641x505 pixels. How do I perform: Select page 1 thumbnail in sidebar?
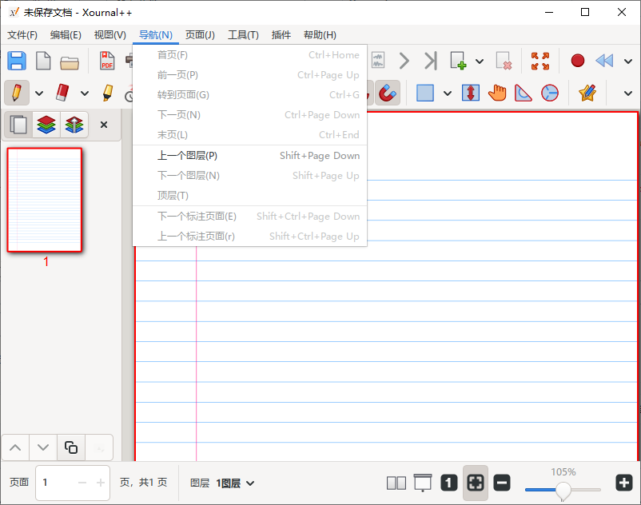tap(45, 200)
